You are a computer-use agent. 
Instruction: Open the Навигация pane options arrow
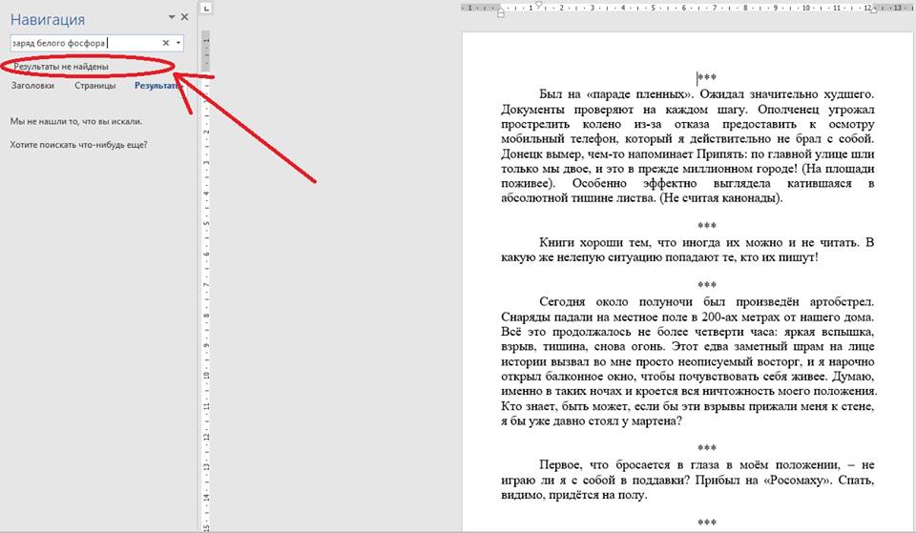point(172,17)
